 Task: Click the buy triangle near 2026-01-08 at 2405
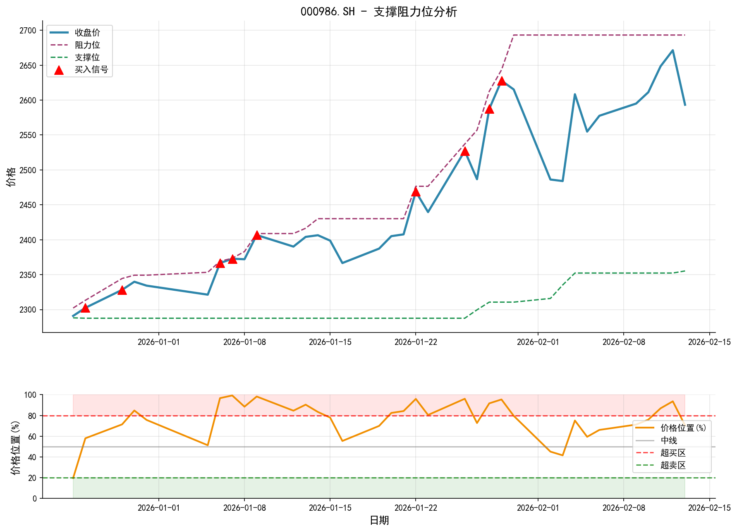point(257,236)
